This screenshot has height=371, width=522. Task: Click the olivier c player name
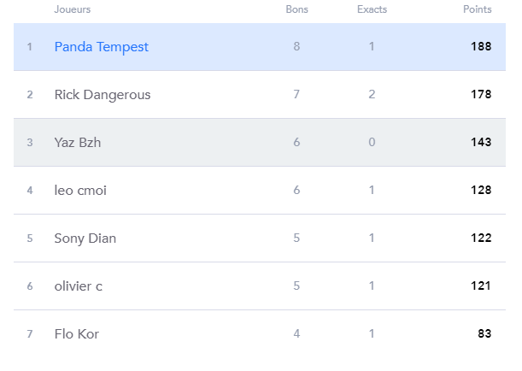78,286
